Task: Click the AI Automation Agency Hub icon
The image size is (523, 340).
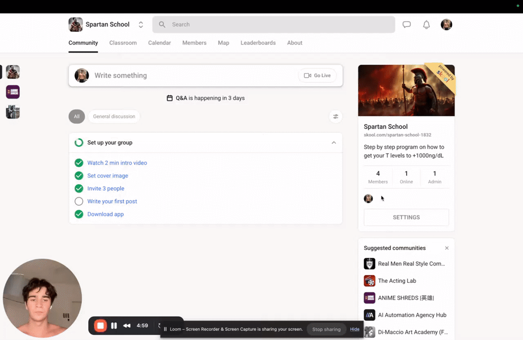Action: pyautogui.click(x=369, y=315)
